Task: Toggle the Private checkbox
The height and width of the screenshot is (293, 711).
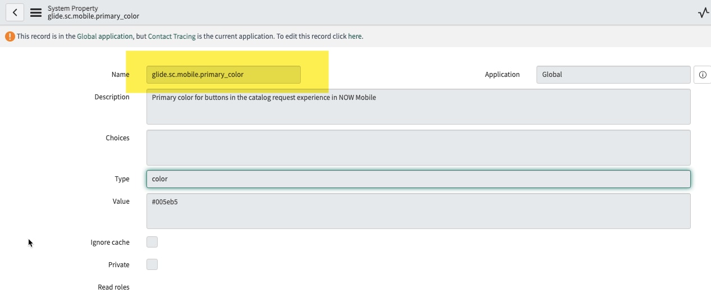Action: (152, 264)
